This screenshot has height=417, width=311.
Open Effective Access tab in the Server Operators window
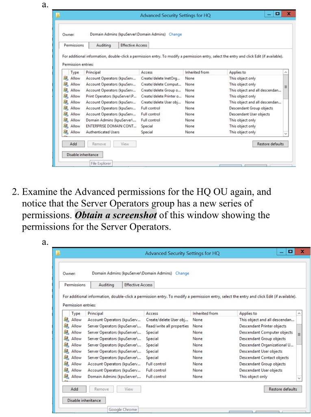pyautogui.click(x=138, y=285)
